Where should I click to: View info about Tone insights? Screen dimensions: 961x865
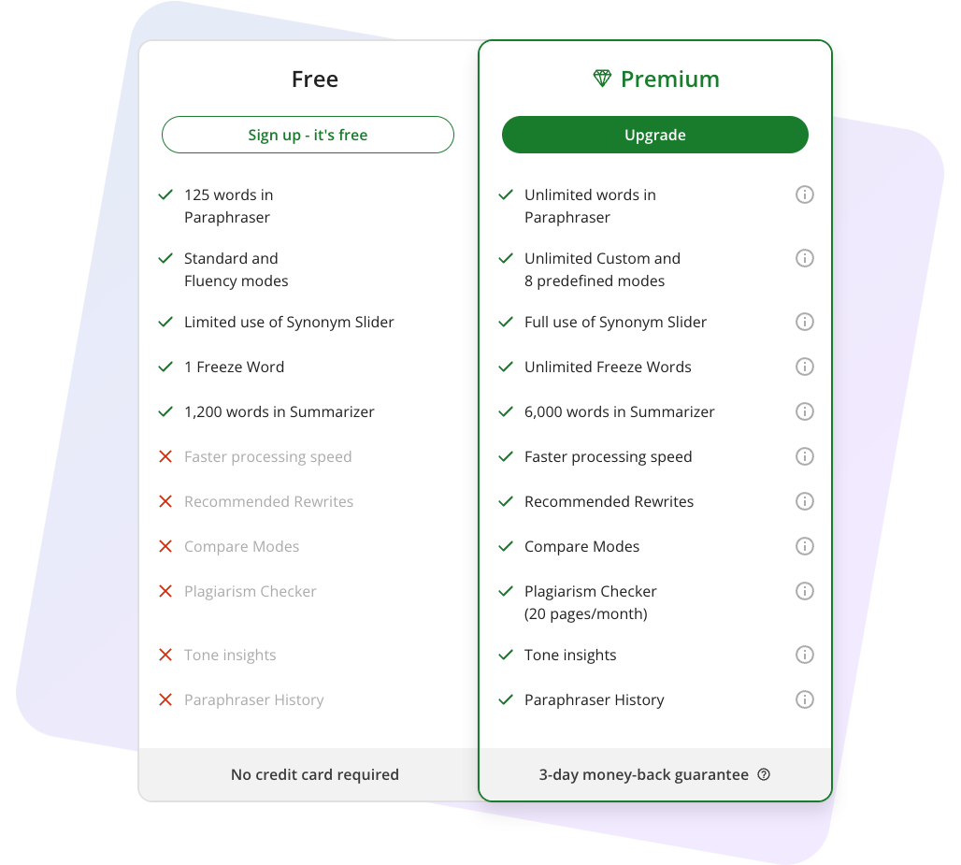coord(805,655)
